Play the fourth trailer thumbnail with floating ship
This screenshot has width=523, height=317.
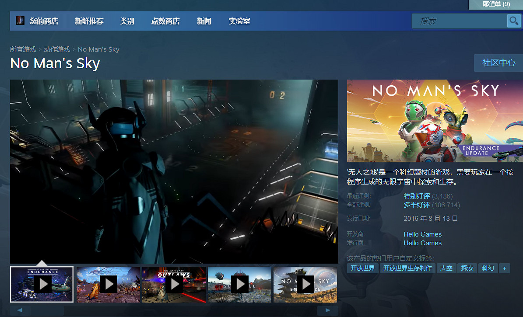click(239, 284)
